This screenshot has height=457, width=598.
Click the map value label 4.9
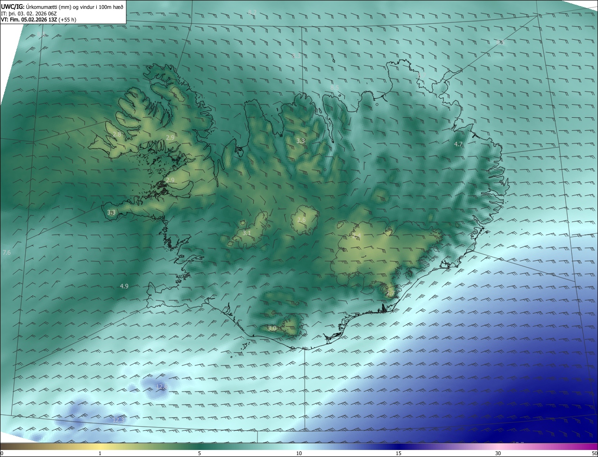pos(124,286)
